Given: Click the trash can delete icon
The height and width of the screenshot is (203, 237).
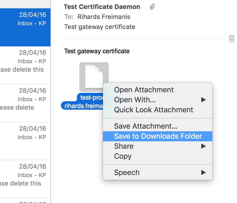Looking at the screenshot, I should pyautogui.click(x=231, y=39).
